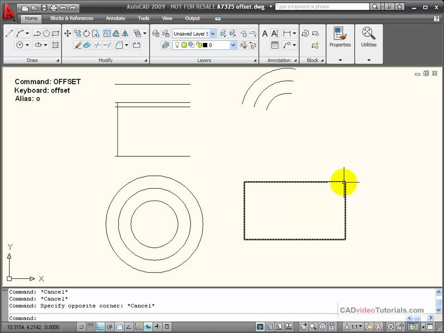
Task: Select the Line tool in Draw panel
Action: (x=9, y=33)
